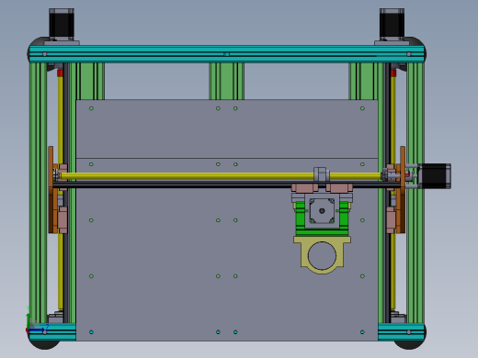478x358 pixels.
Task: Select the far-right green vertical extrusion
Action: pos(415,193)
